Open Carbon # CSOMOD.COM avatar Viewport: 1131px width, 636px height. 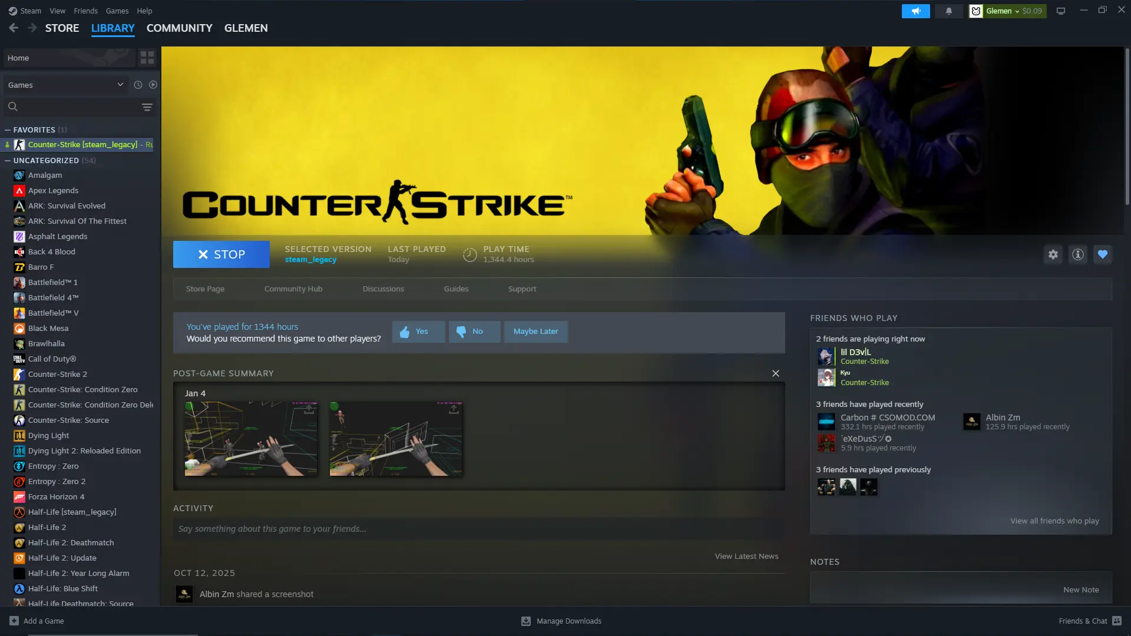[826, 422]
